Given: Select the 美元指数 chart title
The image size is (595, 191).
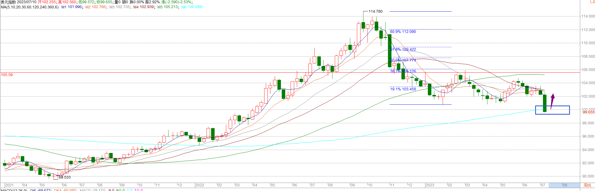Looking at the screenshot, I should pos(8,2).
